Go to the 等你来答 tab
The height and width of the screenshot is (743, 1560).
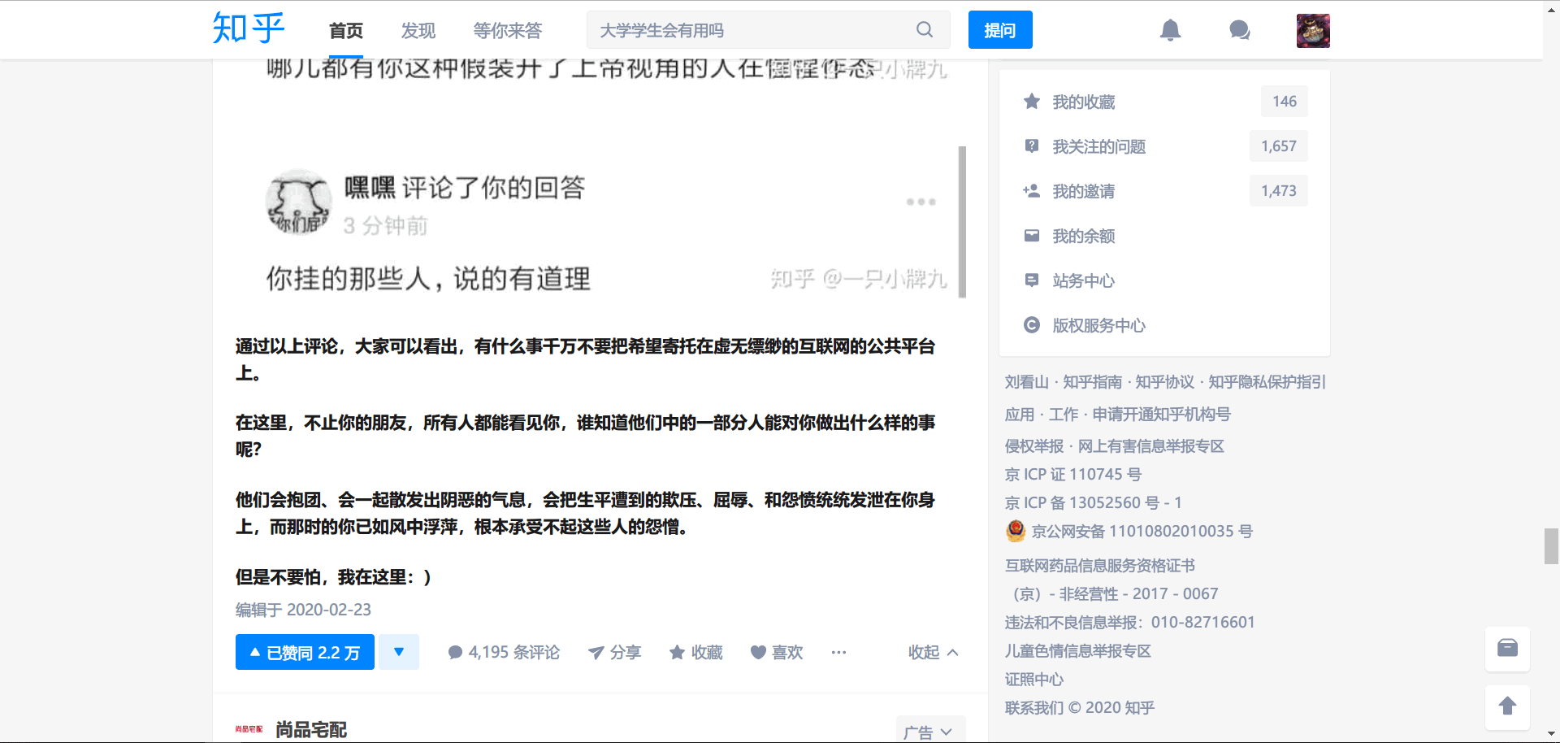tap(508, 30)
